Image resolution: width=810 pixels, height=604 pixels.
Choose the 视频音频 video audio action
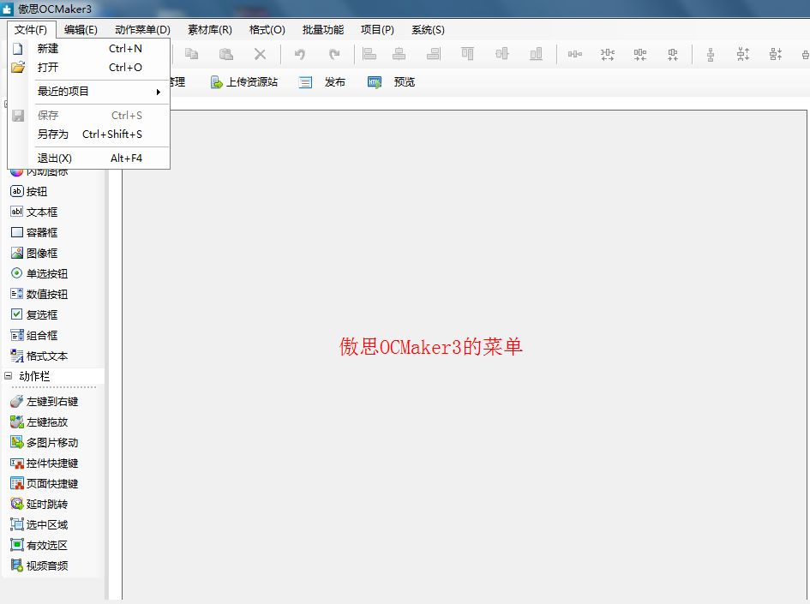tap(39, 565)
